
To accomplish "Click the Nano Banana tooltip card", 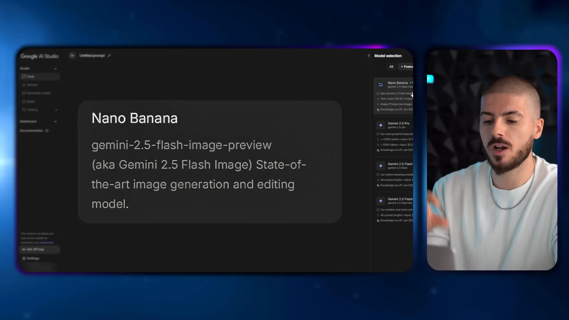I will tap(210, 162).
